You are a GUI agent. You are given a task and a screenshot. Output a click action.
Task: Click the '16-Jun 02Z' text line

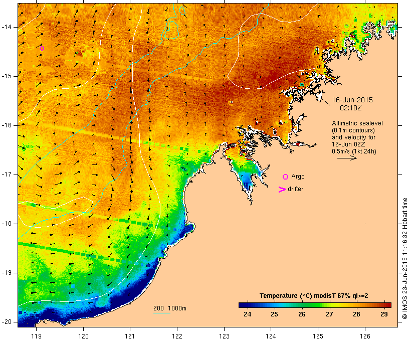(x=348, y=144)
